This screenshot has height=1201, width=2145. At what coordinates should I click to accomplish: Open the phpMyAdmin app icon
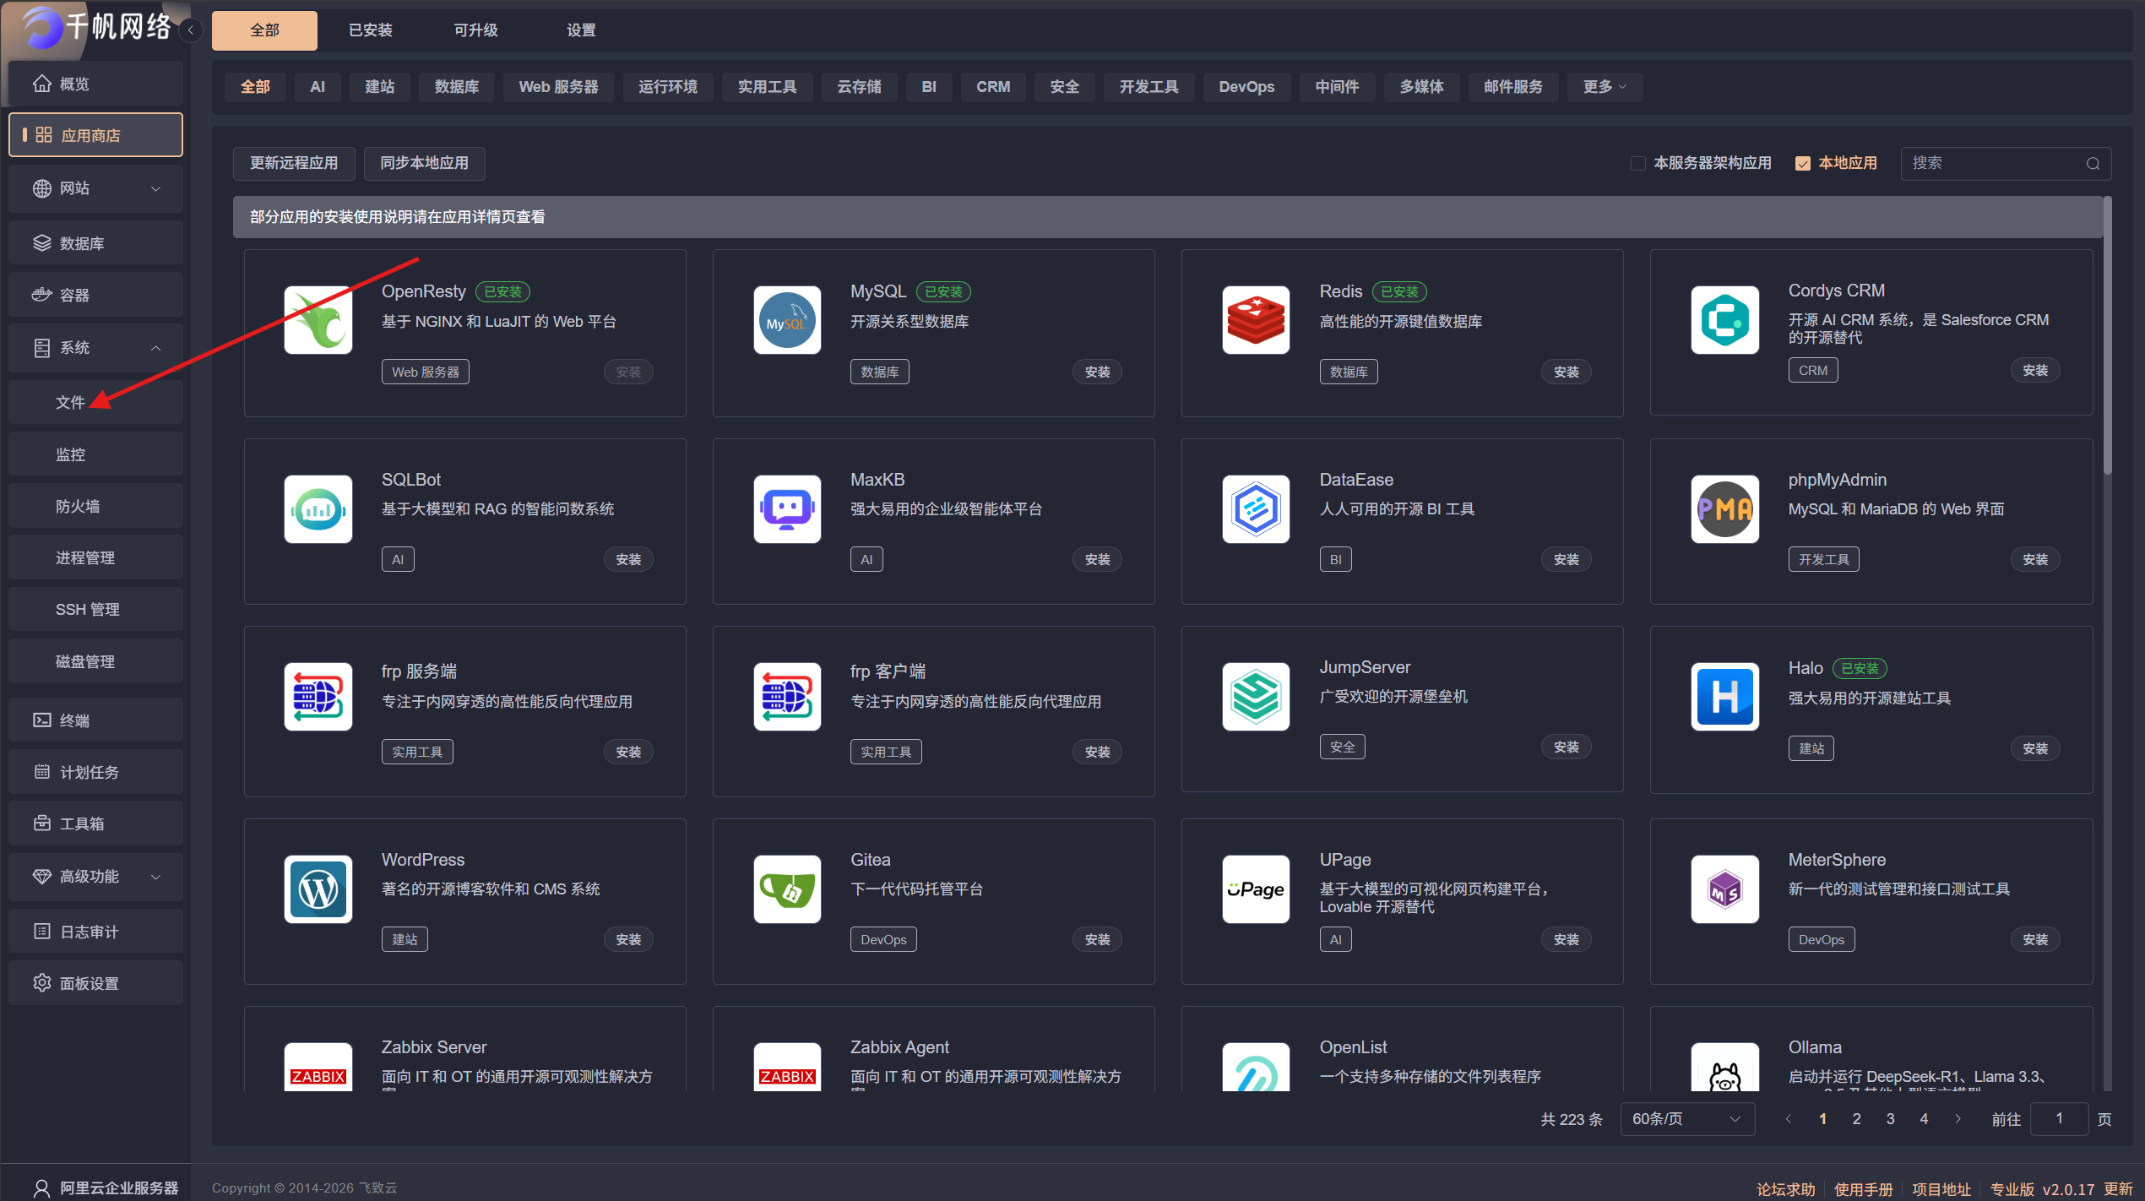pyautogui.click(x=1724, y=509)
